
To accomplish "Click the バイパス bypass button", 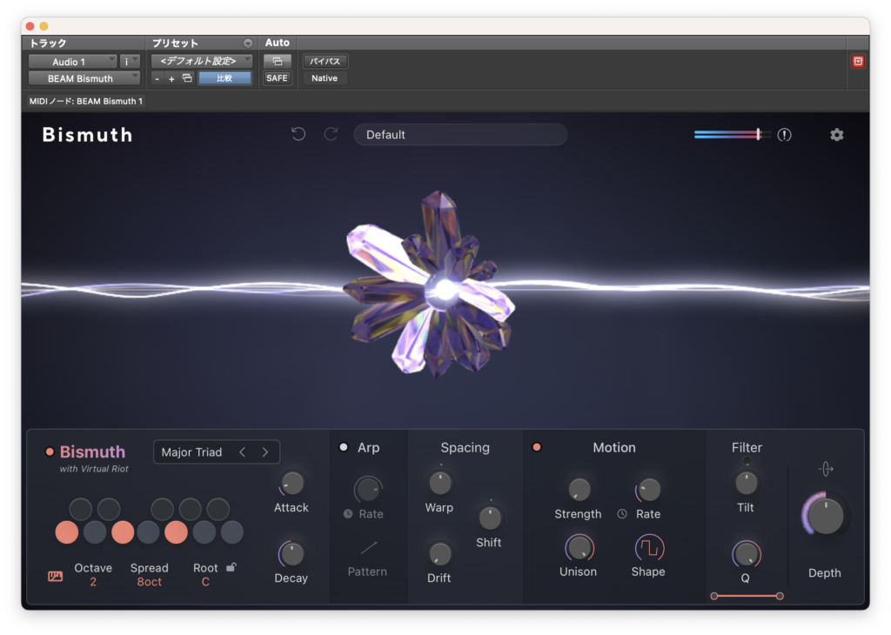I will point(325,61).
